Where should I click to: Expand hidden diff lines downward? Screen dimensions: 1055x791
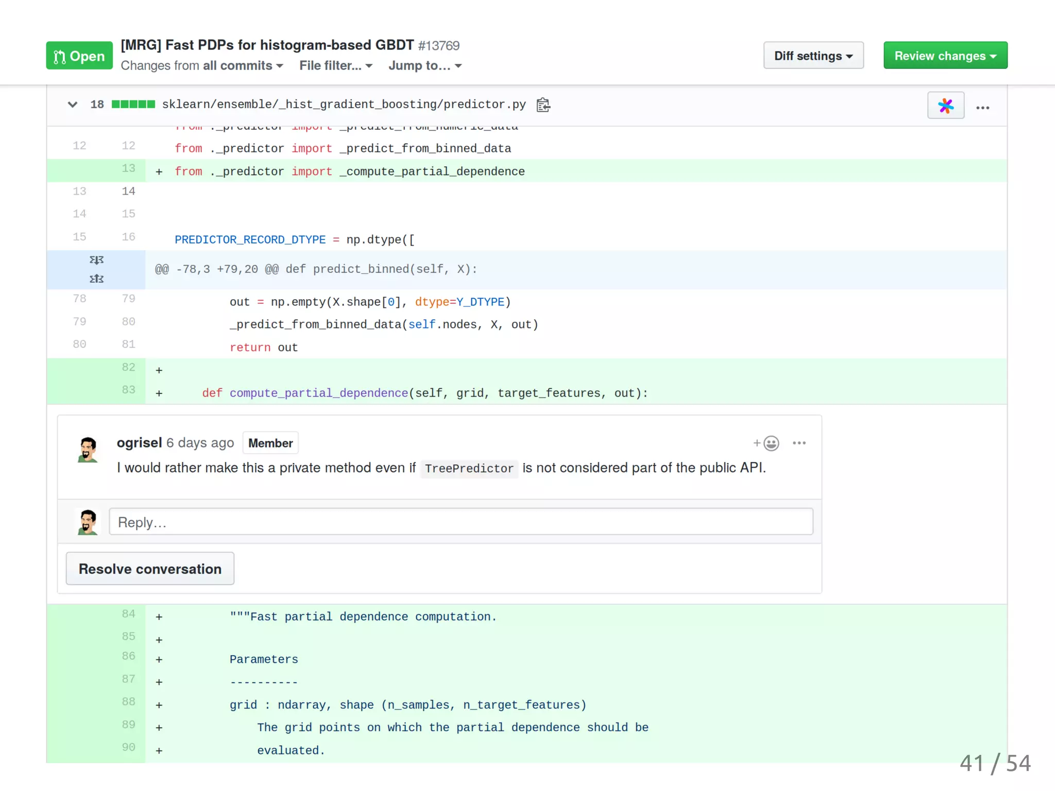click(96, 260)
